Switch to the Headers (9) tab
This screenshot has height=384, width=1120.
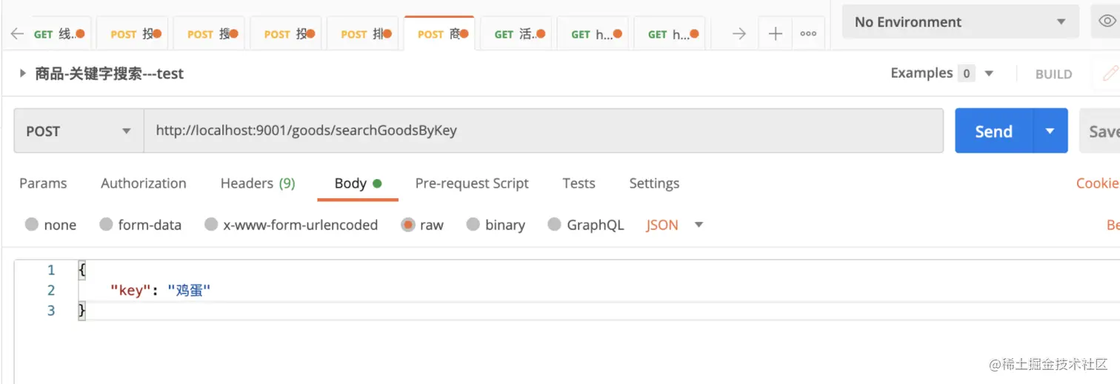pyautogui.click(x=258, y=183)
